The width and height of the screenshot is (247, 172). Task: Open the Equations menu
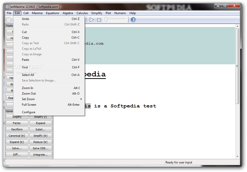pos(53,13)
